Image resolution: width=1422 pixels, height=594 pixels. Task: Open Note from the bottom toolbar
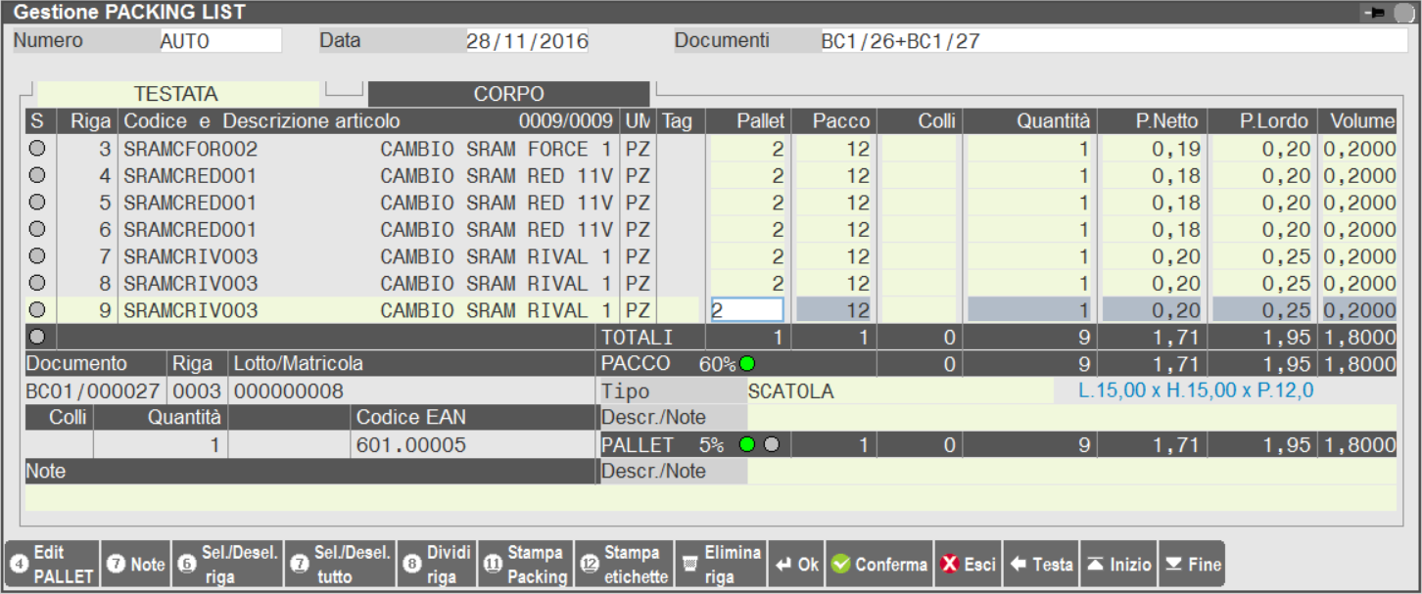coord(136,565)
